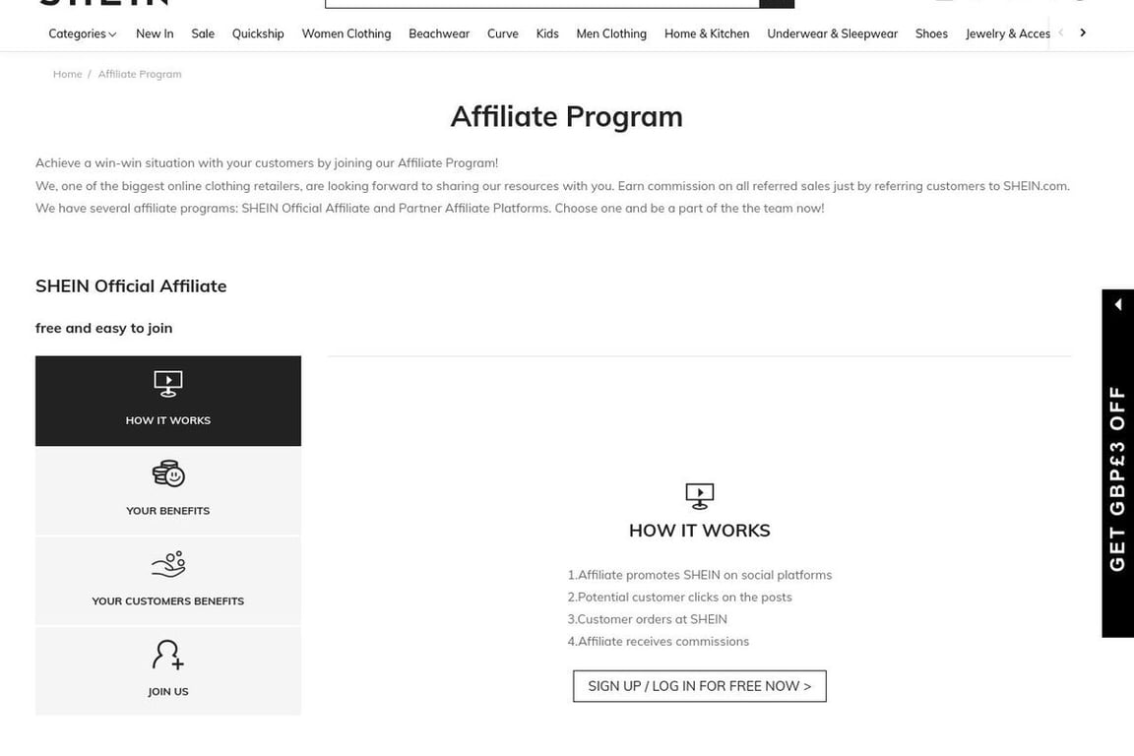Click the black search button
This screenshot has width=1134, height=756.
coord(777,3)
